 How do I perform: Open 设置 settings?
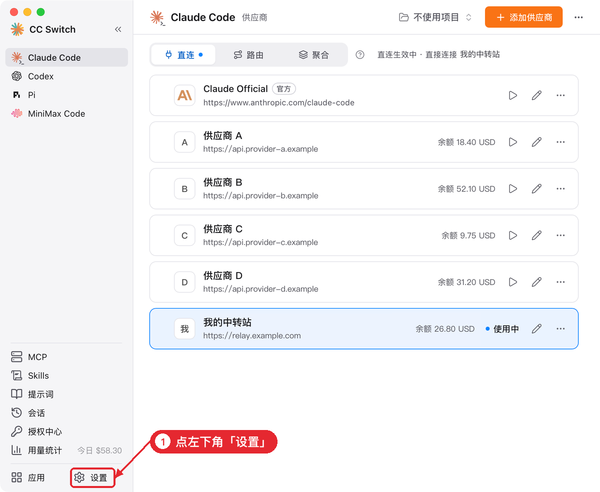coord(92,477)
